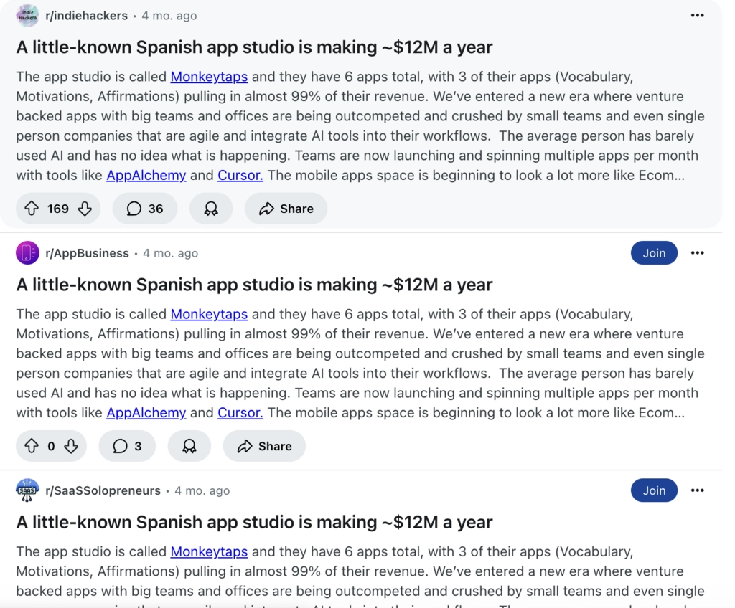Open the 36 comments on r/indiehackers post
The width and height of the screenshot is (735, 608).
point(145,209)
